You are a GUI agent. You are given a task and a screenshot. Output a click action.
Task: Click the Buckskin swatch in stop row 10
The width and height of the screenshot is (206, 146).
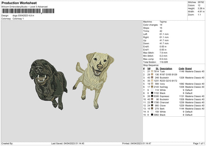(152, 99)
